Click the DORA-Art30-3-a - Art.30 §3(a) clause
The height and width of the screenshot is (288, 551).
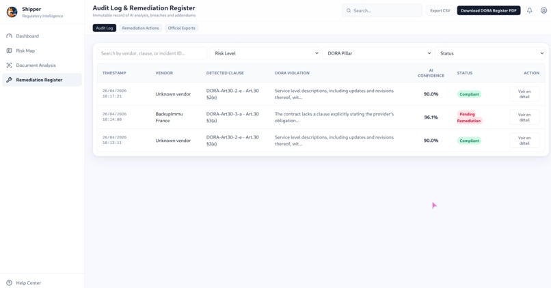coord(232,117)
